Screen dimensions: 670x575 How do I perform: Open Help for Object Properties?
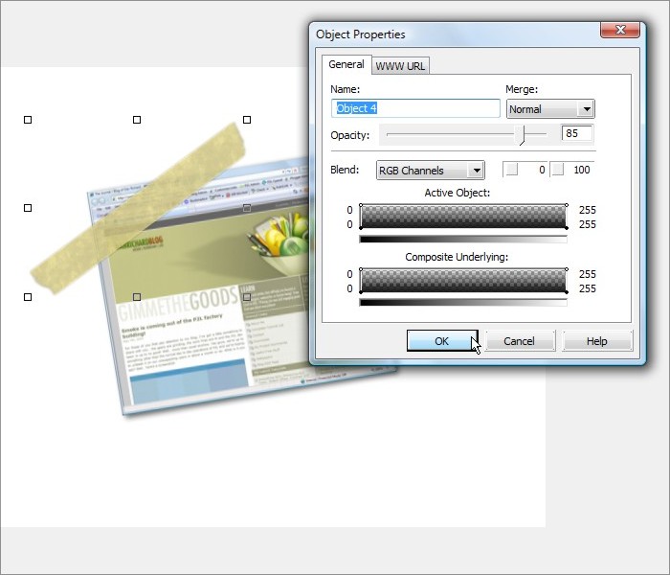point(596,341)
